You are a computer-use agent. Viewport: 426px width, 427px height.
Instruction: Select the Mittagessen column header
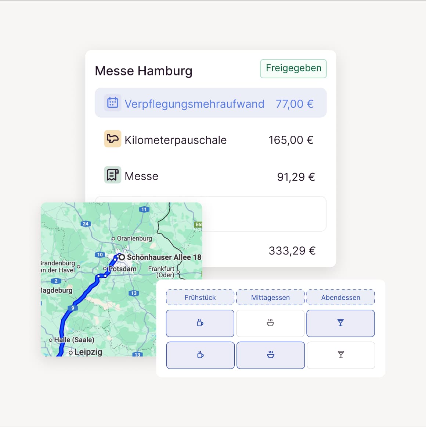coord(270,298)
